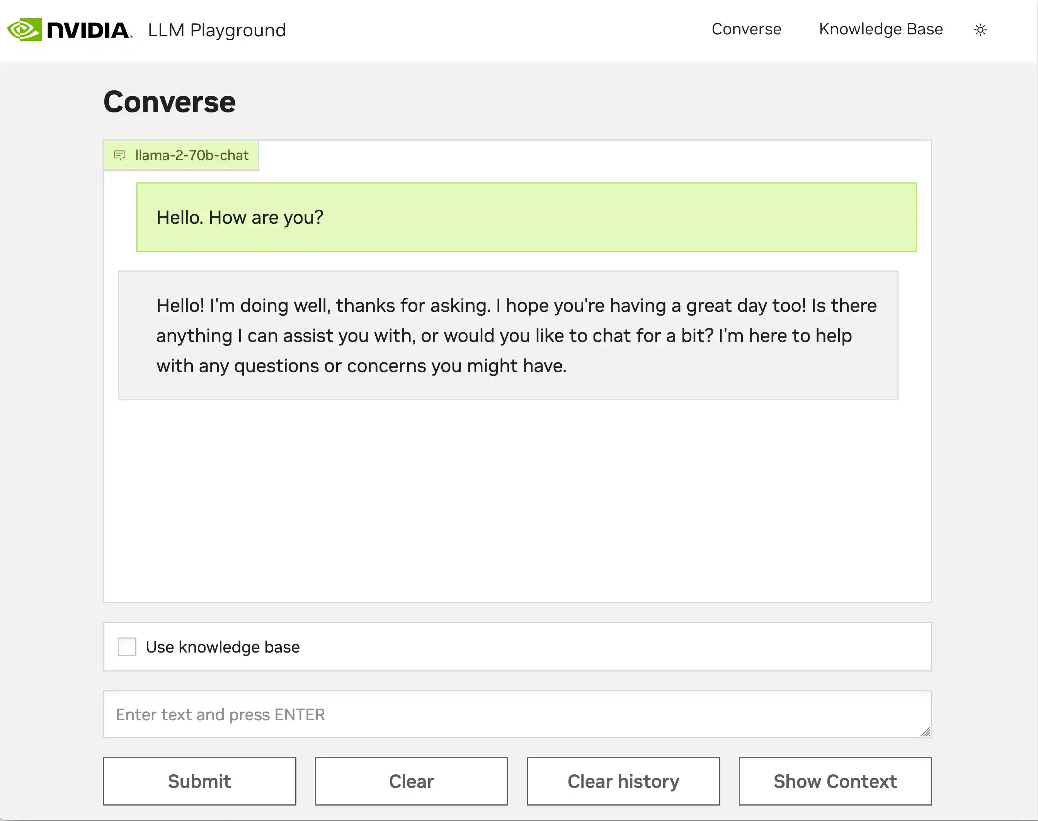Click the empty area of the chat panel
Viewport: 1038px width, 821px height.
[517, 500]
